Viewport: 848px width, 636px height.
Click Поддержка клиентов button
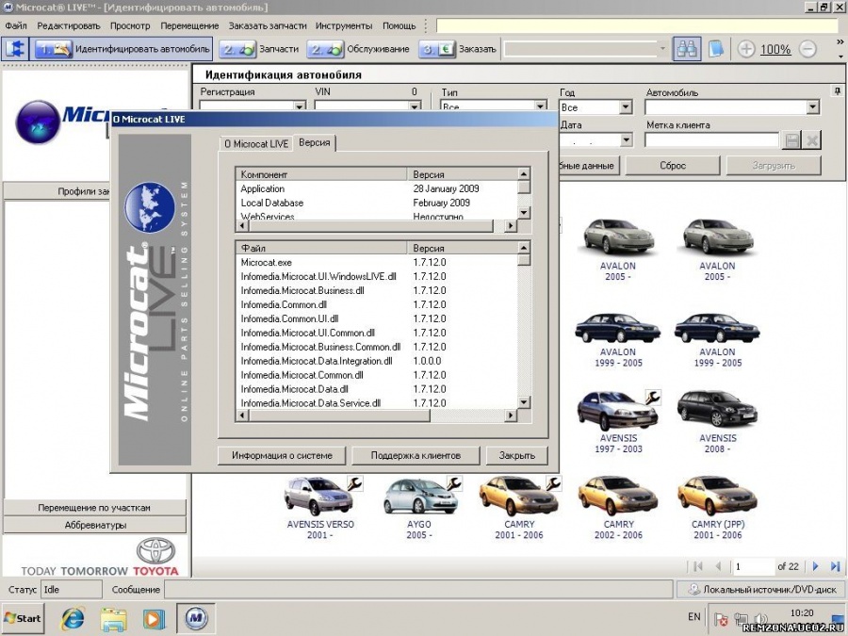pyautogui.click(x=416, y=455)
